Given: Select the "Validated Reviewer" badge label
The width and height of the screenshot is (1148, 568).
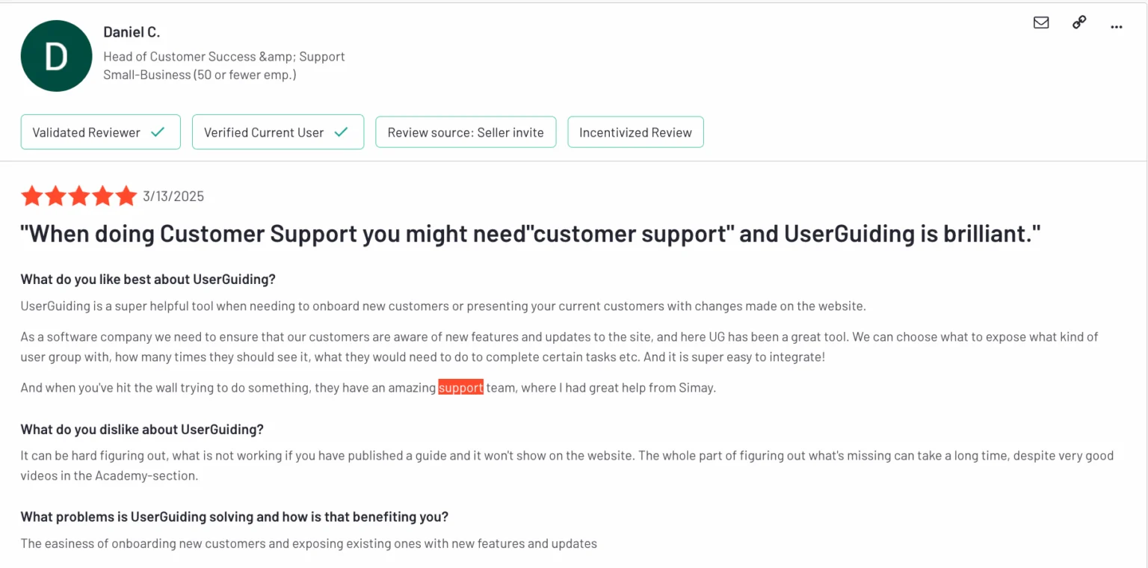Looking at the screenshot, I should [86, 132].
